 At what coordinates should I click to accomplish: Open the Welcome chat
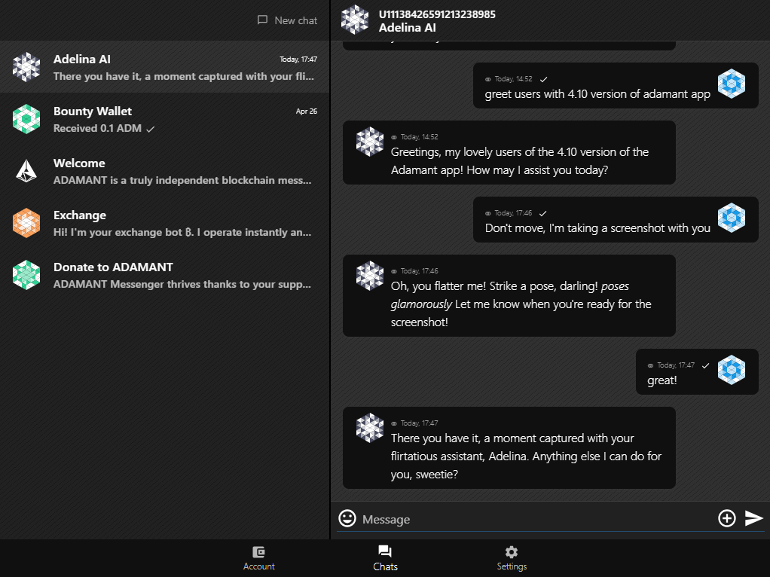point(164,171)
